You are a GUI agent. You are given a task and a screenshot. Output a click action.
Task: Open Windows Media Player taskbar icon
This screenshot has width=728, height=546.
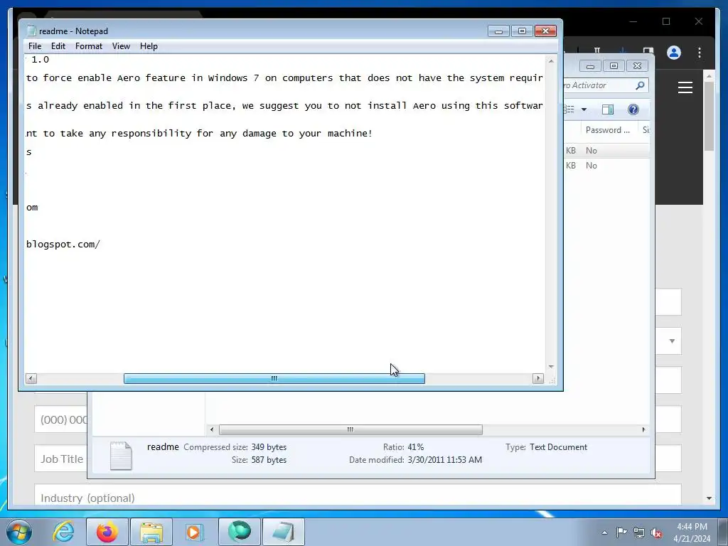[x=195, y=532]
